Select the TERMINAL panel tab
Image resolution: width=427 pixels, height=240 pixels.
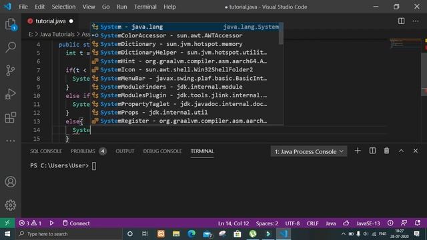[202, 151]
